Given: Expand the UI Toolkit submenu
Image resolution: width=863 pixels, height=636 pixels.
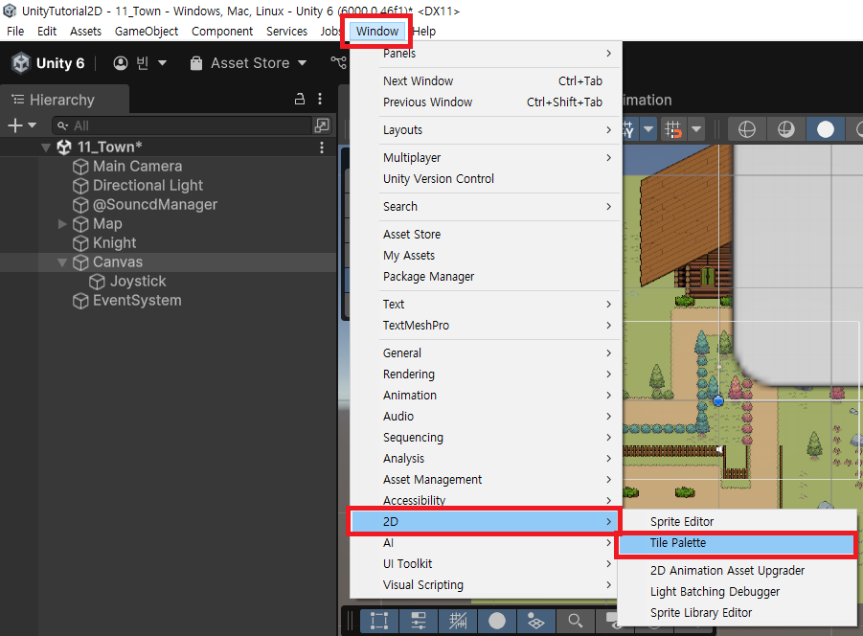Looking at the screenshot, I should coord(485,564).
